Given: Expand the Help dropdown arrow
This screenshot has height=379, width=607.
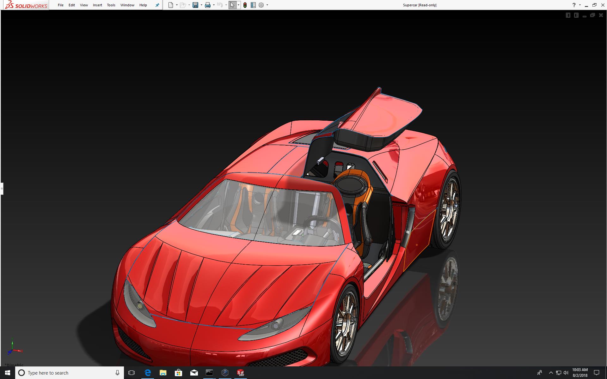Looking at the screenshot, I should (x=580, y=5).
